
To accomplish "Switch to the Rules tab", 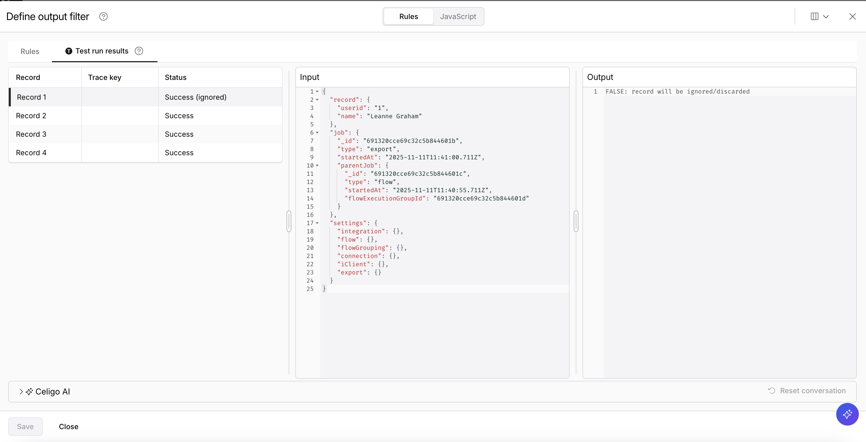I will click(30, 51).
